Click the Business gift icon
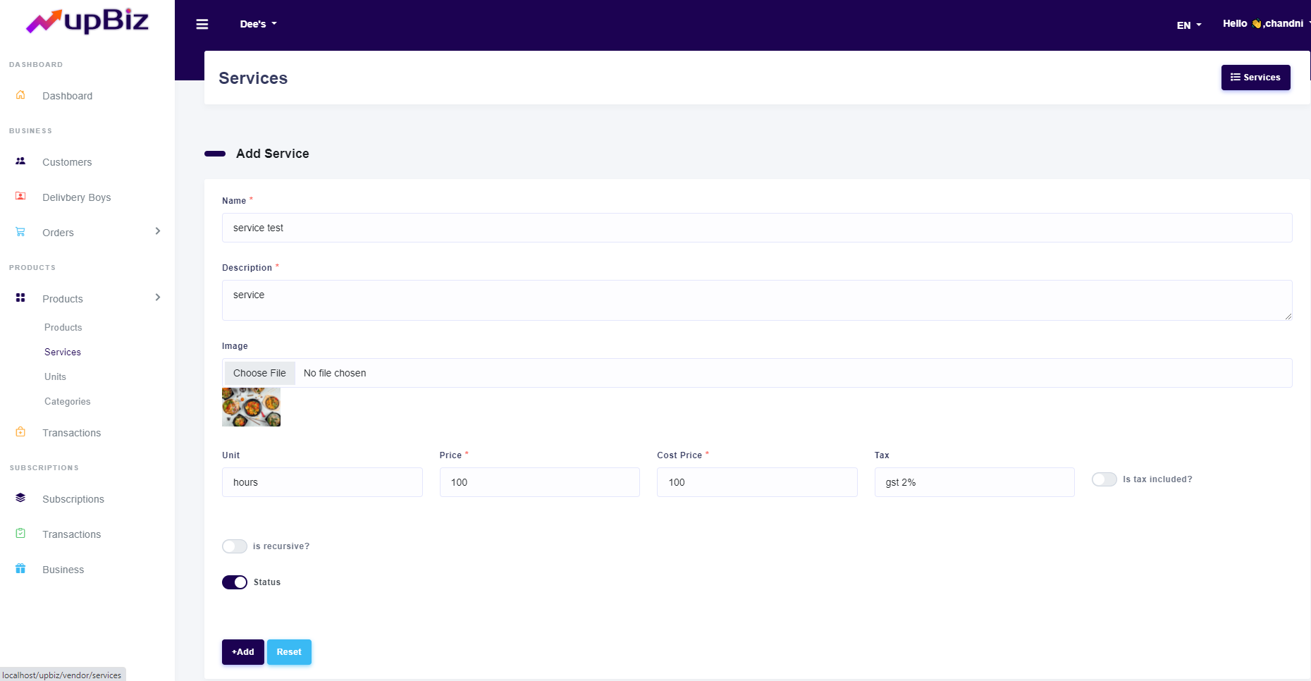The width and height of the screenshot is (1311, 681). coord(20,569)
